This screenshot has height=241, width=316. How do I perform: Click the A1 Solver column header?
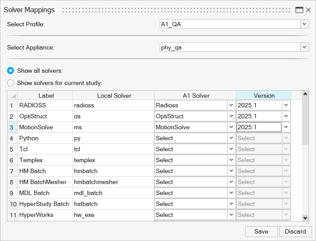click(196, 96)
